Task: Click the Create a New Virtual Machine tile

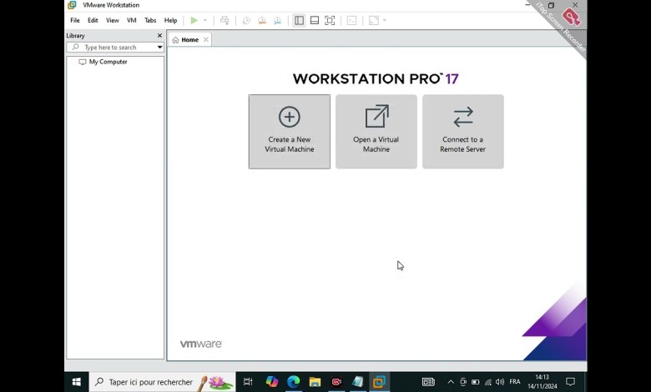Action: tap(289, 132)
